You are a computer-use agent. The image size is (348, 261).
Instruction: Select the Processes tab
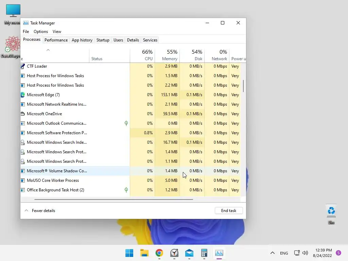32,39
